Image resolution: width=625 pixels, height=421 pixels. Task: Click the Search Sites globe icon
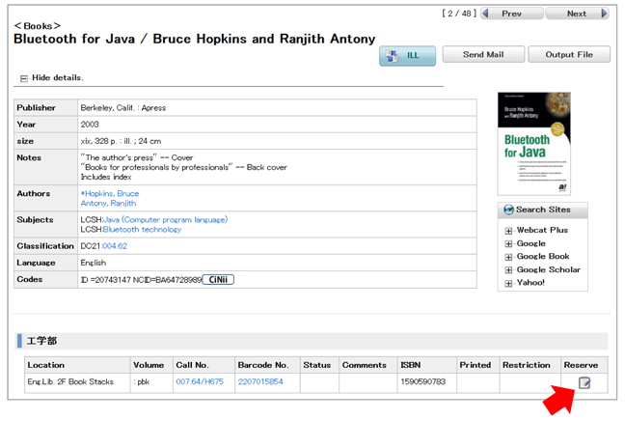[x=508, y=210]
